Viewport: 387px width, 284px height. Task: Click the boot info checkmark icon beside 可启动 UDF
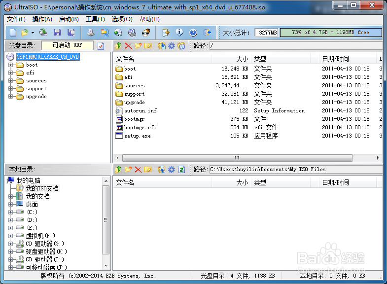click(x=101, y=46)
